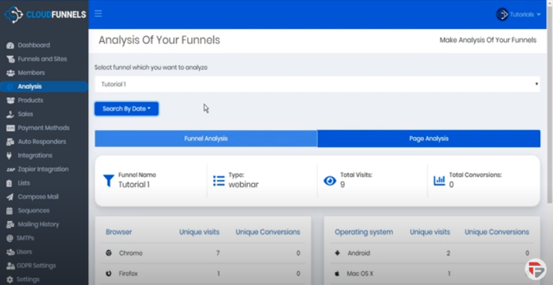Switch to the Page Analysis tab
Image resolution: width=553 pixels, height=285 pixels.
coord(428,138)
